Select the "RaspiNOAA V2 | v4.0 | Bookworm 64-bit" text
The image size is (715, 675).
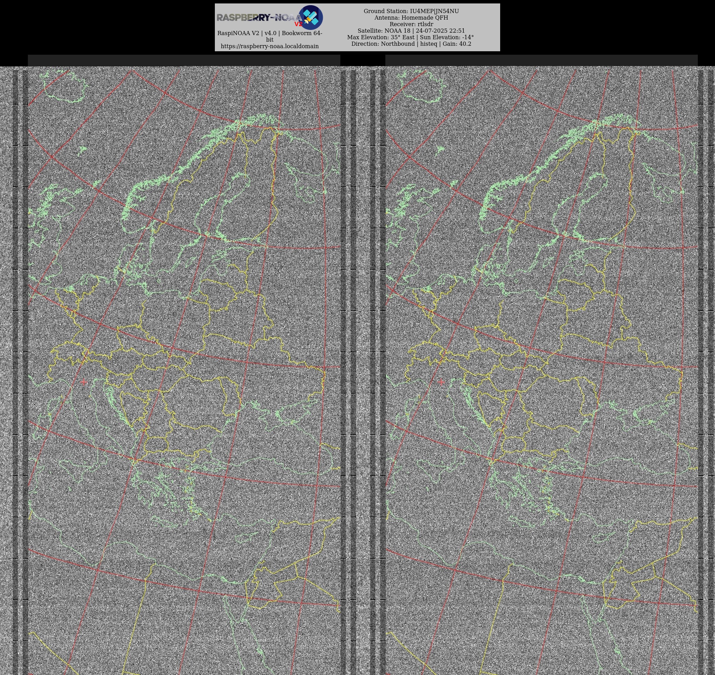(270, 36)
